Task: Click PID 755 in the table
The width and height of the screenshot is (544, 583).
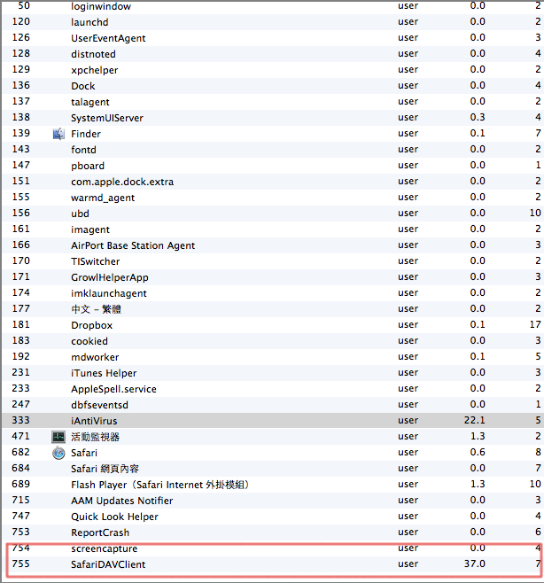Action: 21,564
